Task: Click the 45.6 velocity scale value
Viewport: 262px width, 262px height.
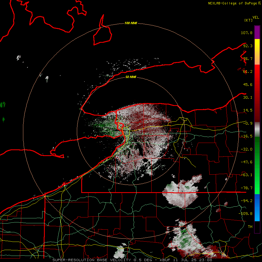Action: point(248,84)
